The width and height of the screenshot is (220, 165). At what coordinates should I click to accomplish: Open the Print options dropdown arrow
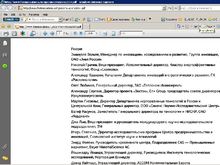[x=200, y=26]
